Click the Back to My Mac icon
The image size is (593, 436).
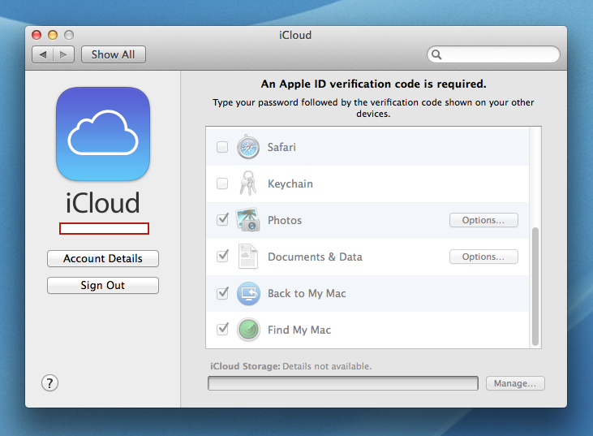248,293
